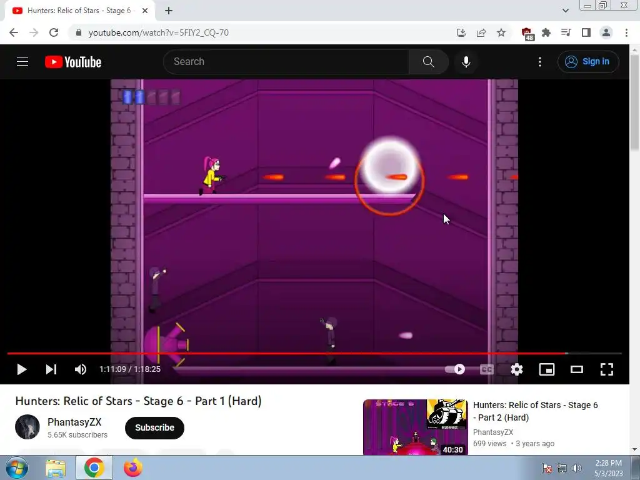Open the clock showing 2:28 PM
640x480 pixels.
[x=608, y=468]
